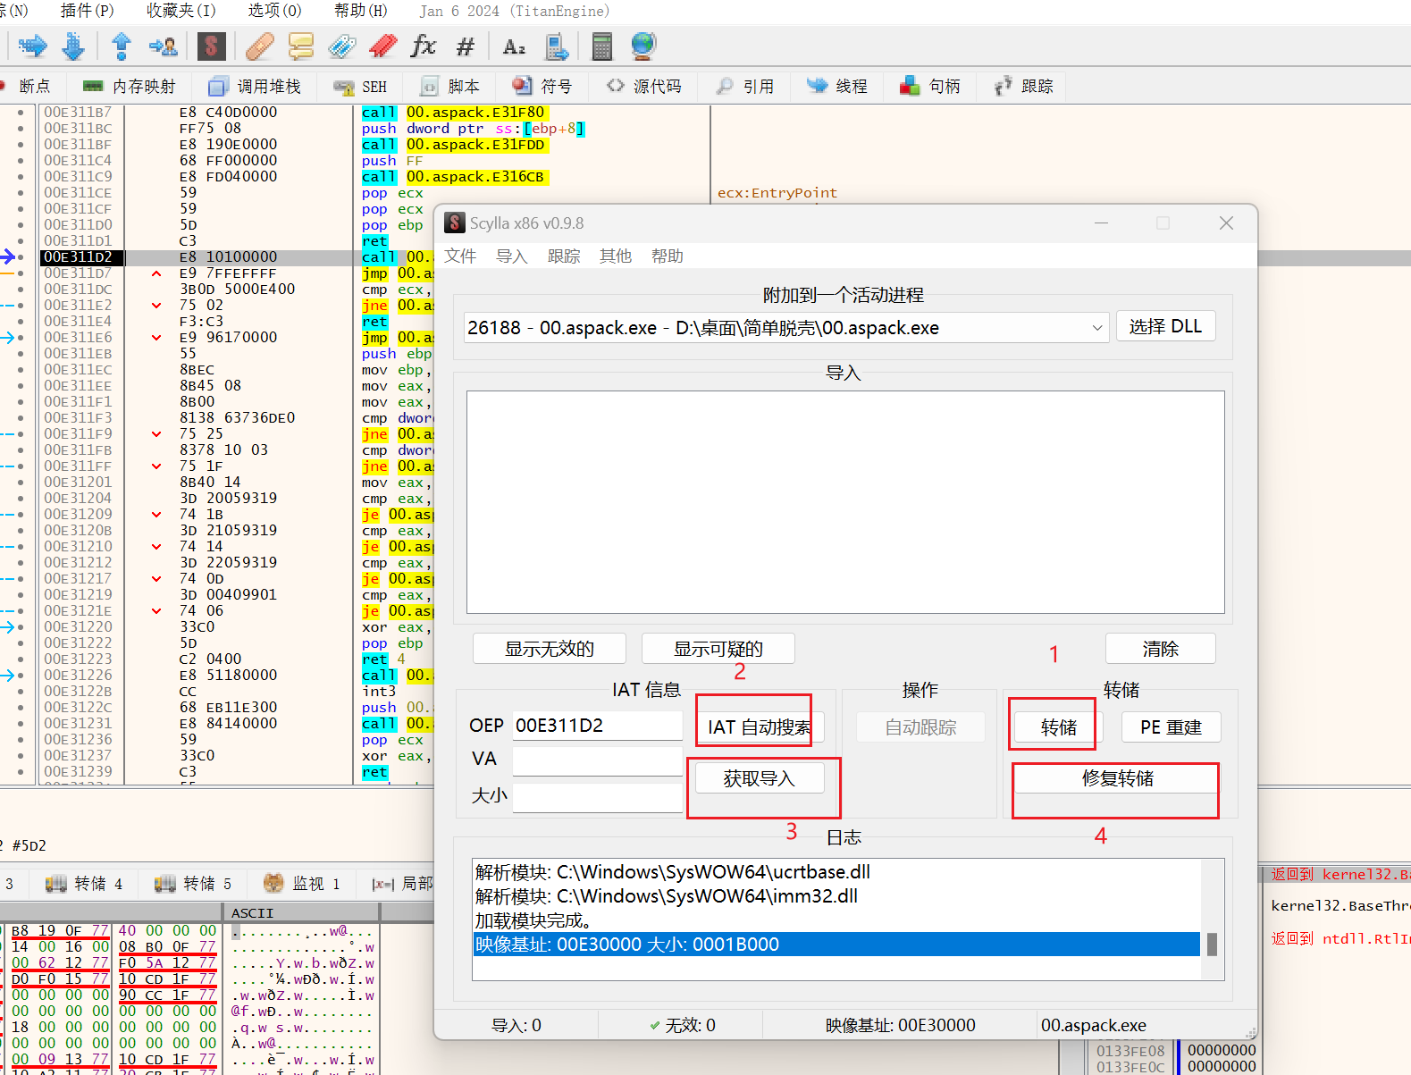Open the Comments speech-bubble icon

coord(301,46)
